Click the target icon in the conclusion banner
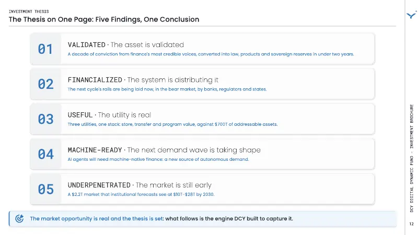418x235 pixels. point(19,218)
